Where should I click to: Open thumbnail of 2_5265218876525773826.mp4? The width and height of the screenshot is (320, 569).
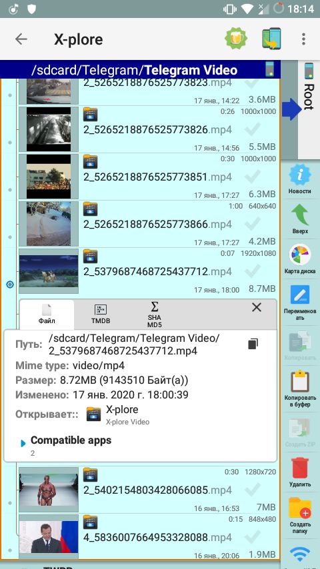pos(49,129)
